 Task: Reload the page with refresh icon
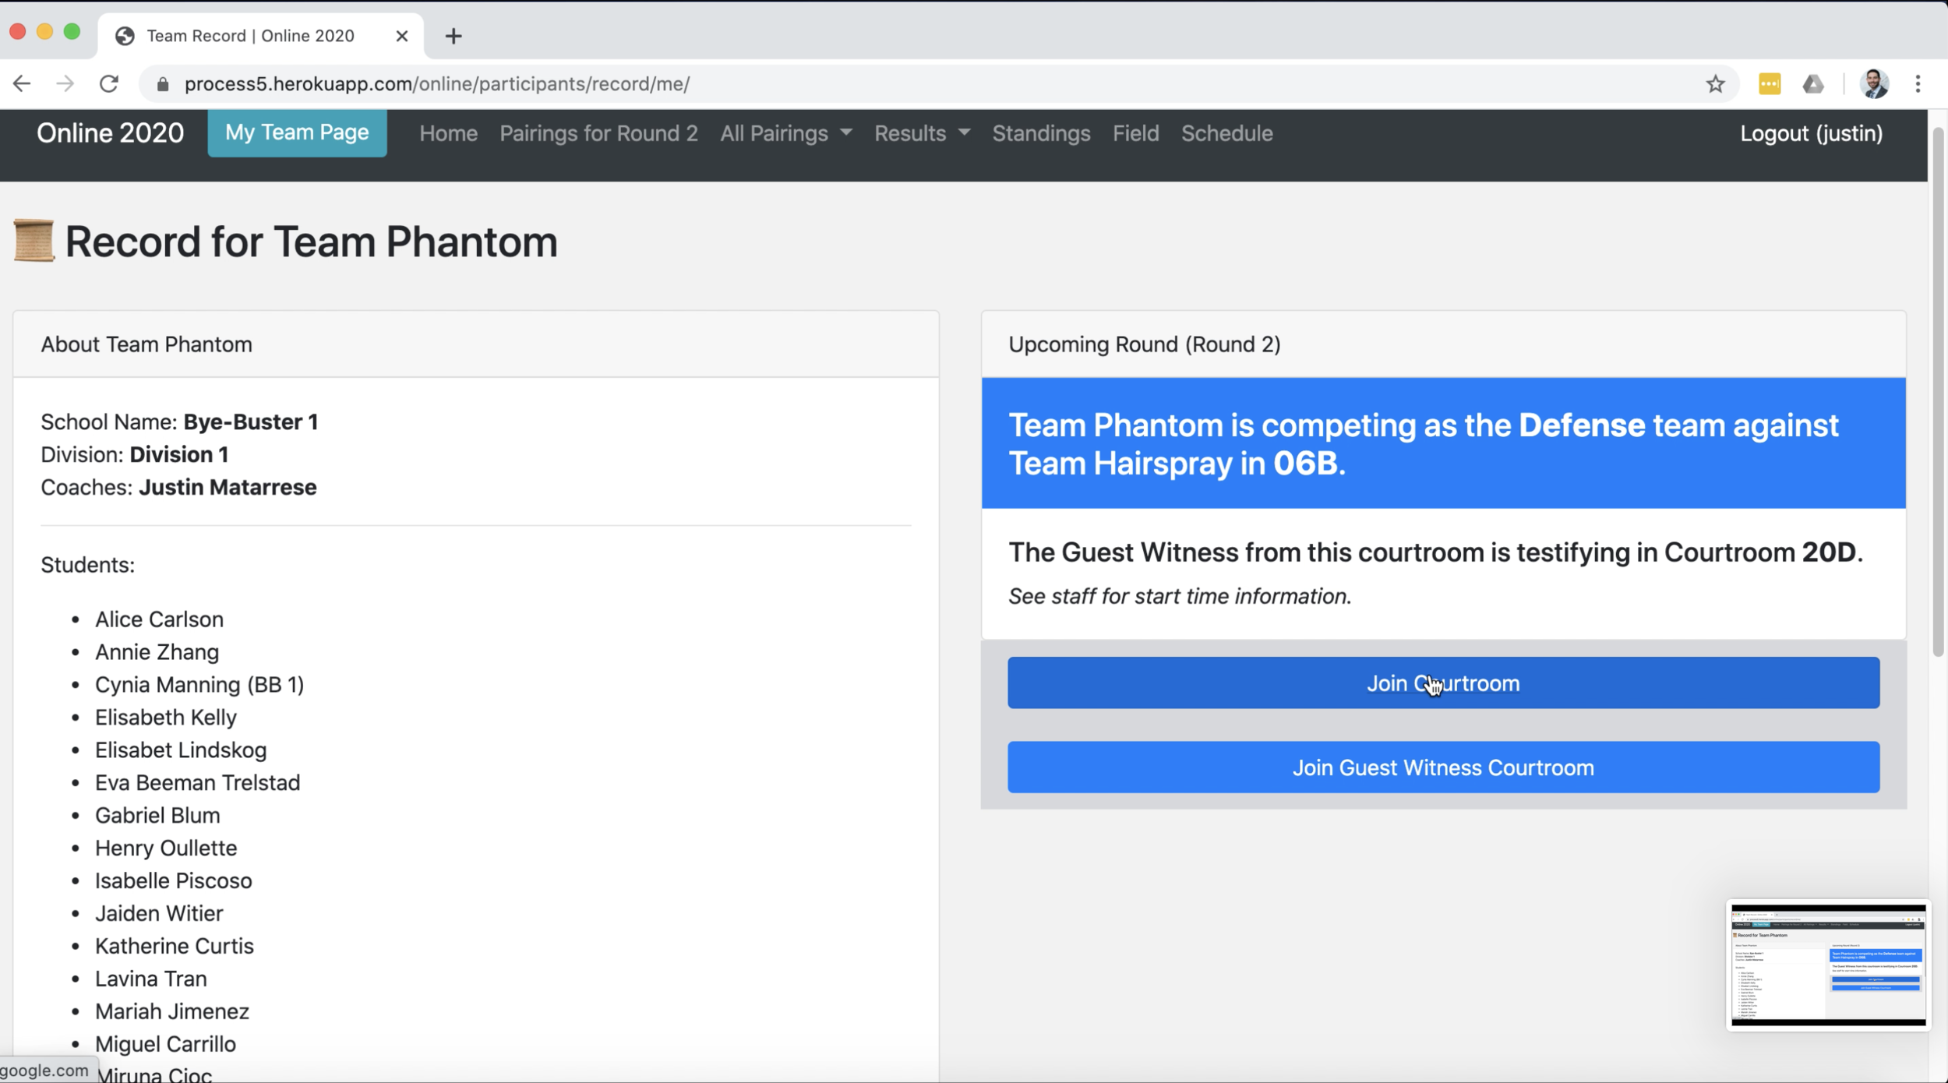coord(109,83)
